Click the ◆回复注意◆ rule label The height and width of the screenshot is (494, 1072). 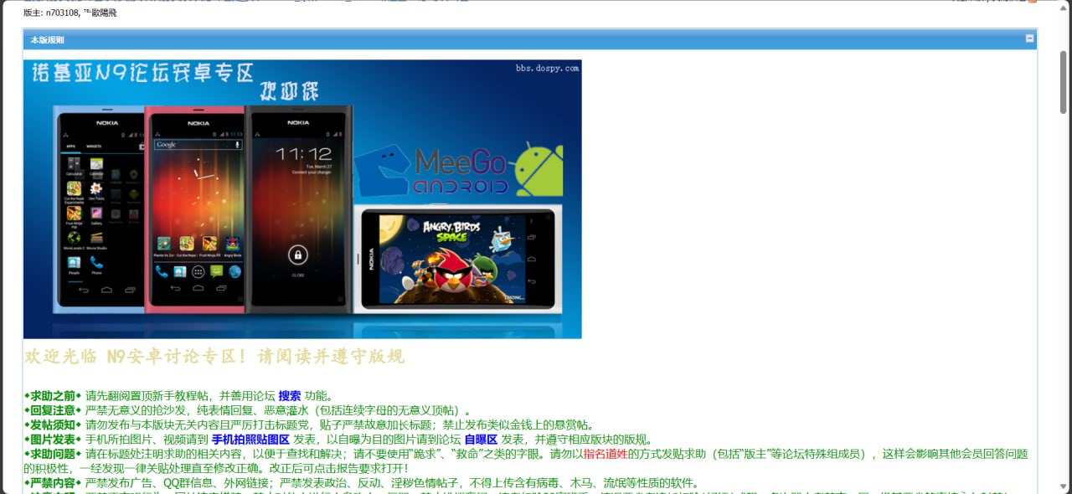click(x=53, y=410)
